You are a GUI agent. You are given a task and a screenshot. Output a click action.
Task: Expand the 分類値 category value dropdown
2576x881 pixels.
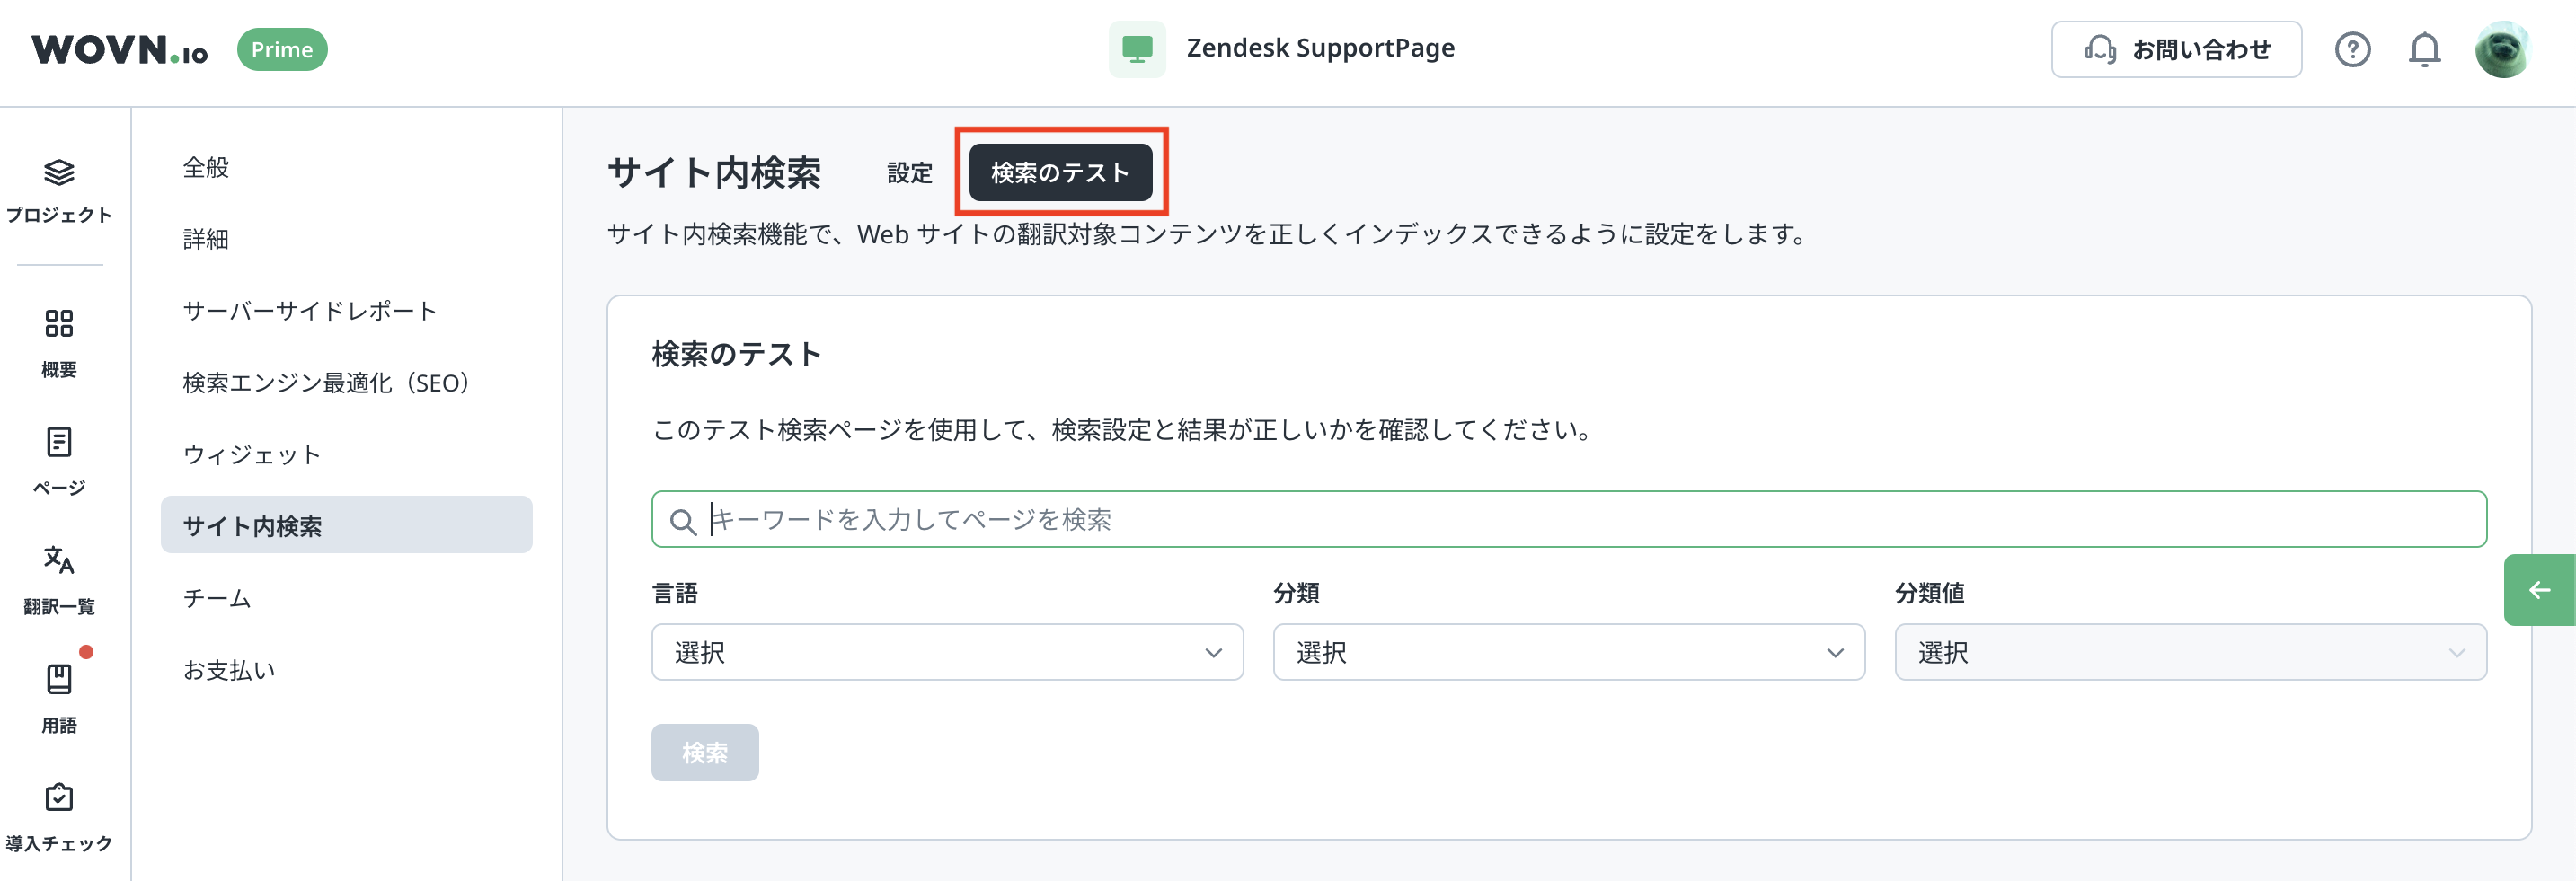click(x=2190, y=652)
